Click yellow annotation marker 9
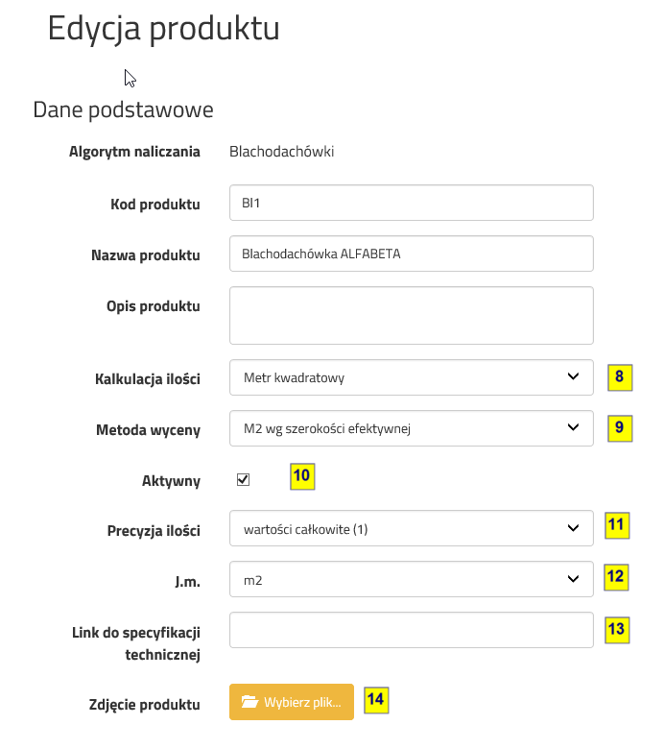This screenshot has height=749, width=664. [x=620, y=428]
